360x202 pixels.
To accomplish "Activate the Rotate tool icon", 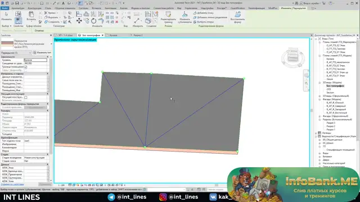I will (93, 21).
